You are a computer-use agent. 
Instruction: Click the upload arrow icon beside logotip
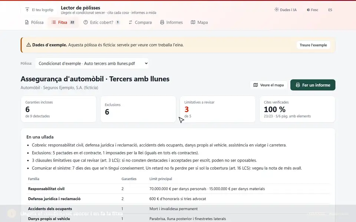(27, 10)
